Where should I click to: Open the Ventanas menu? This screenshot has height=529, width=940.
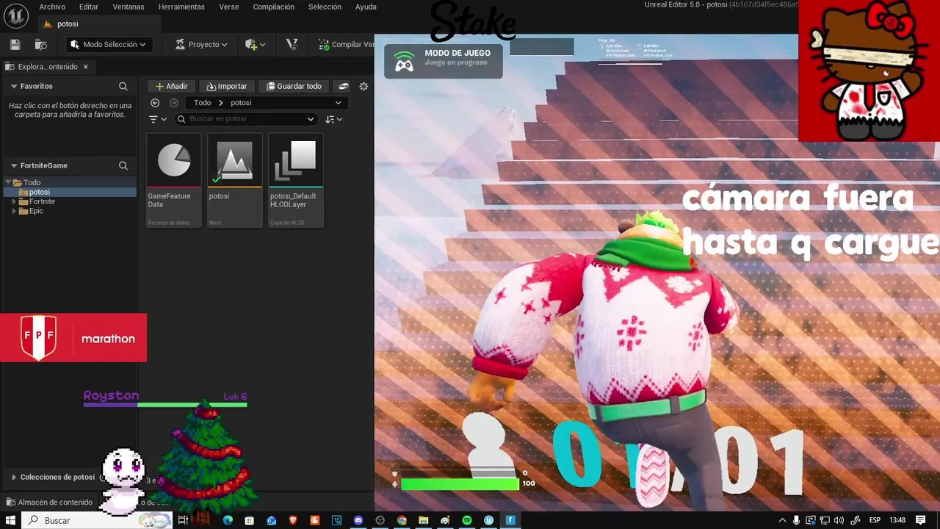129,7
